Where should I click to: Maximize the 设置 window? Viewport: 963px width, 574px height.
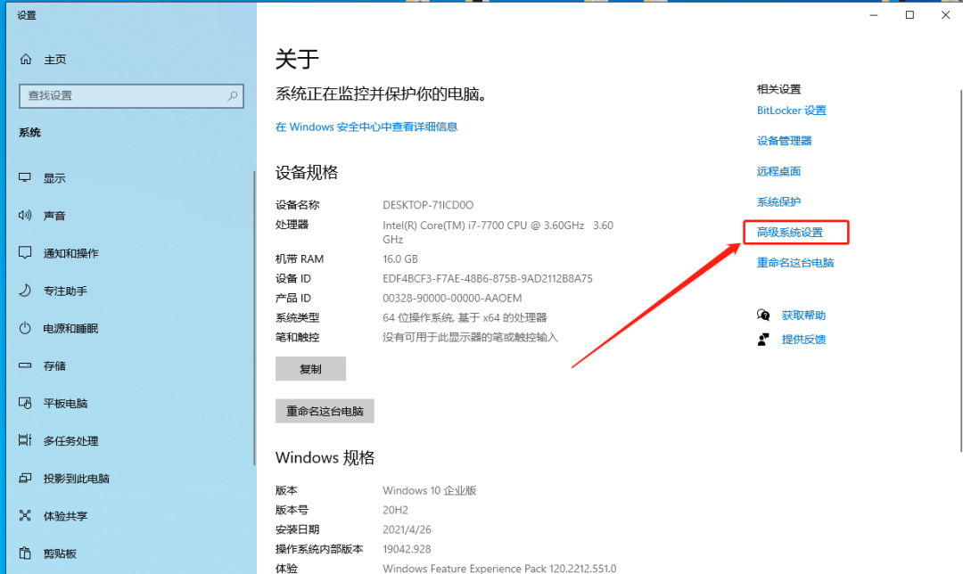909,15
